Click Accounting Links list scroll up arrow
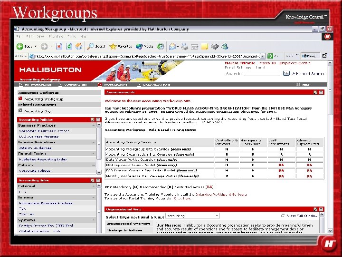 99,186
